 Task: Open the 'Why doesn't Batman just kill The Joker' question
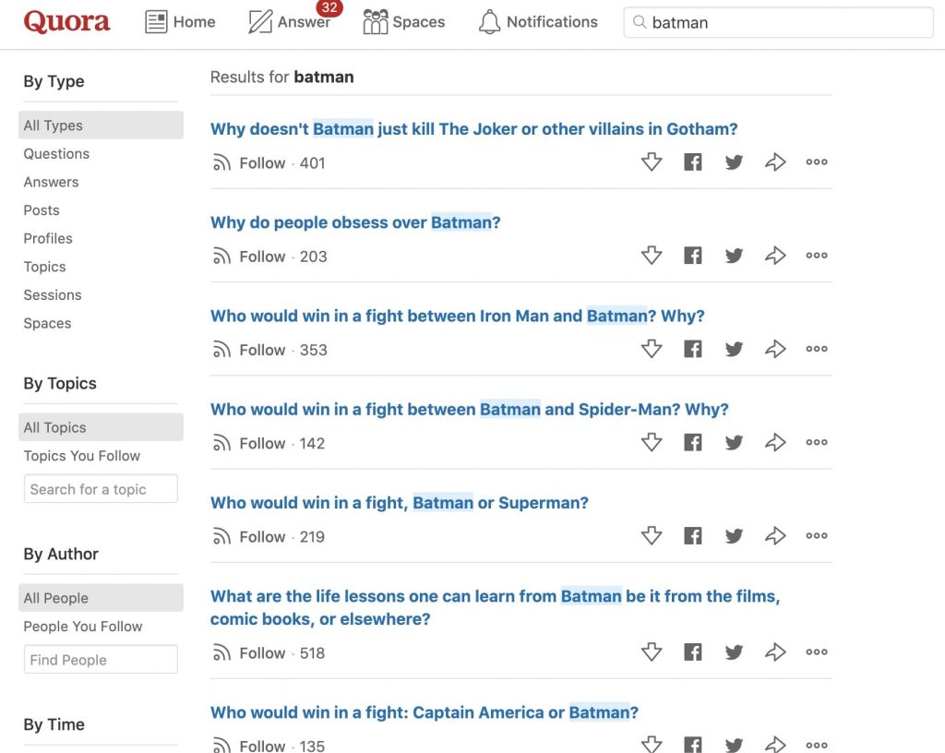click(x=473, y=128)
